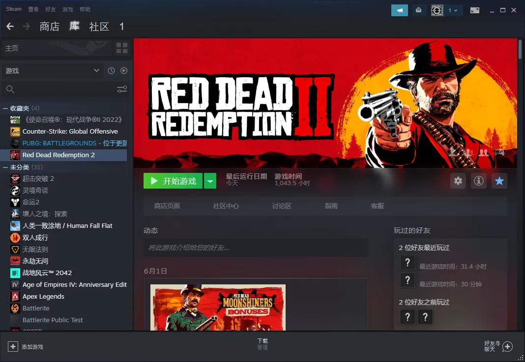Image resolution: width=525 pixels, height=362 pixels.
Task: Toggle Big Picture mode icon
Action: (475, 10)
